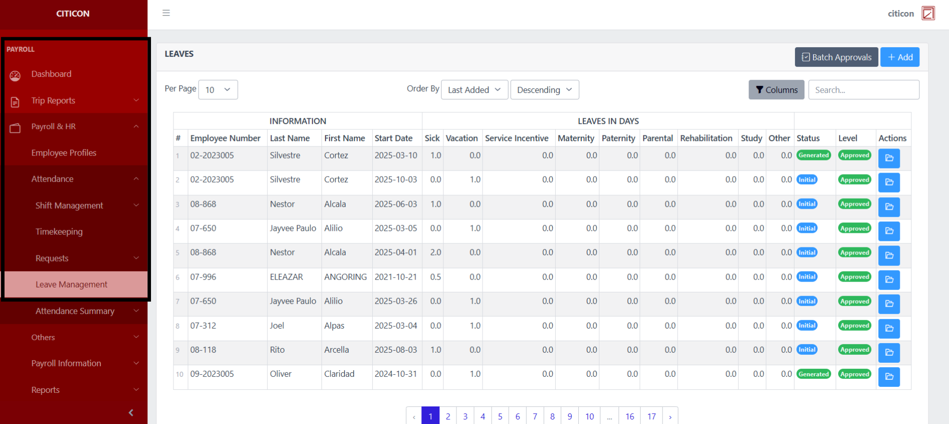
Task: Open the Order By Last Added dropdown
Action: pos(474,90)
